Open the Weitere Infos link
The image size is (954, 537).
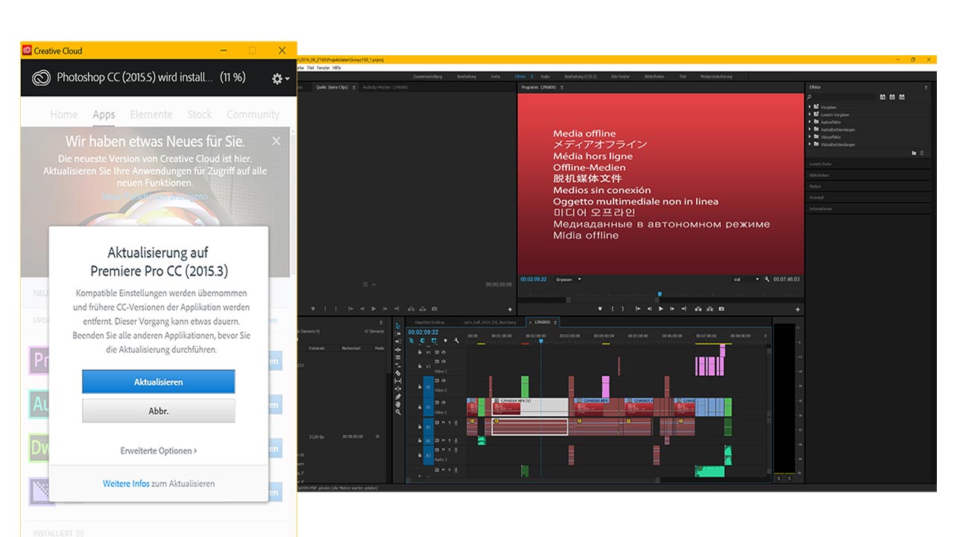(126, 484)
